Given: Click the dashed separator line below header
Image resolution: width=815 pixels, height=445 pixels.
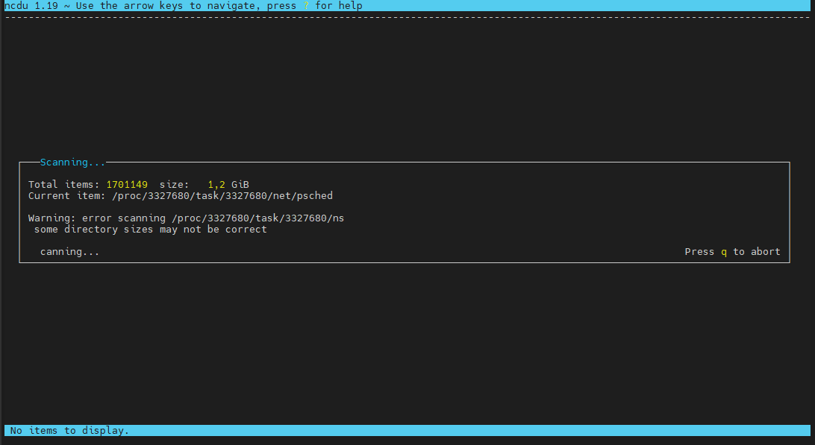Looking at the screenshot, I should tap(407, 16).
